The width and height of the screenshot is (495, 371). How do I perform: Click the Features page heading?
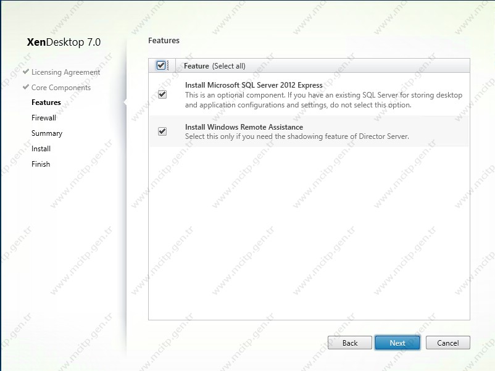(164, 40)
